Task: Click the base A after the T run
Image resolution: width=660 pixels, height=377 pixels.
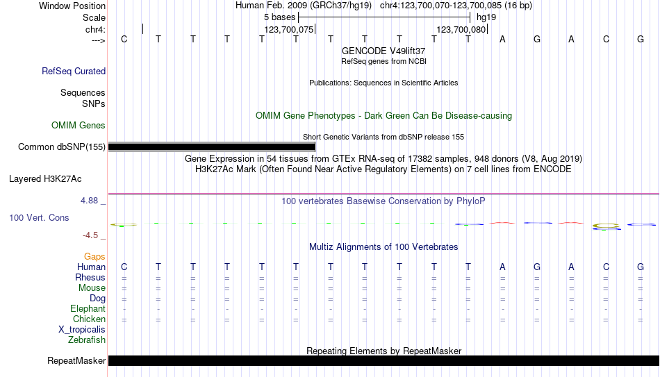Action: pyautogui.click(x=502, y=39)
